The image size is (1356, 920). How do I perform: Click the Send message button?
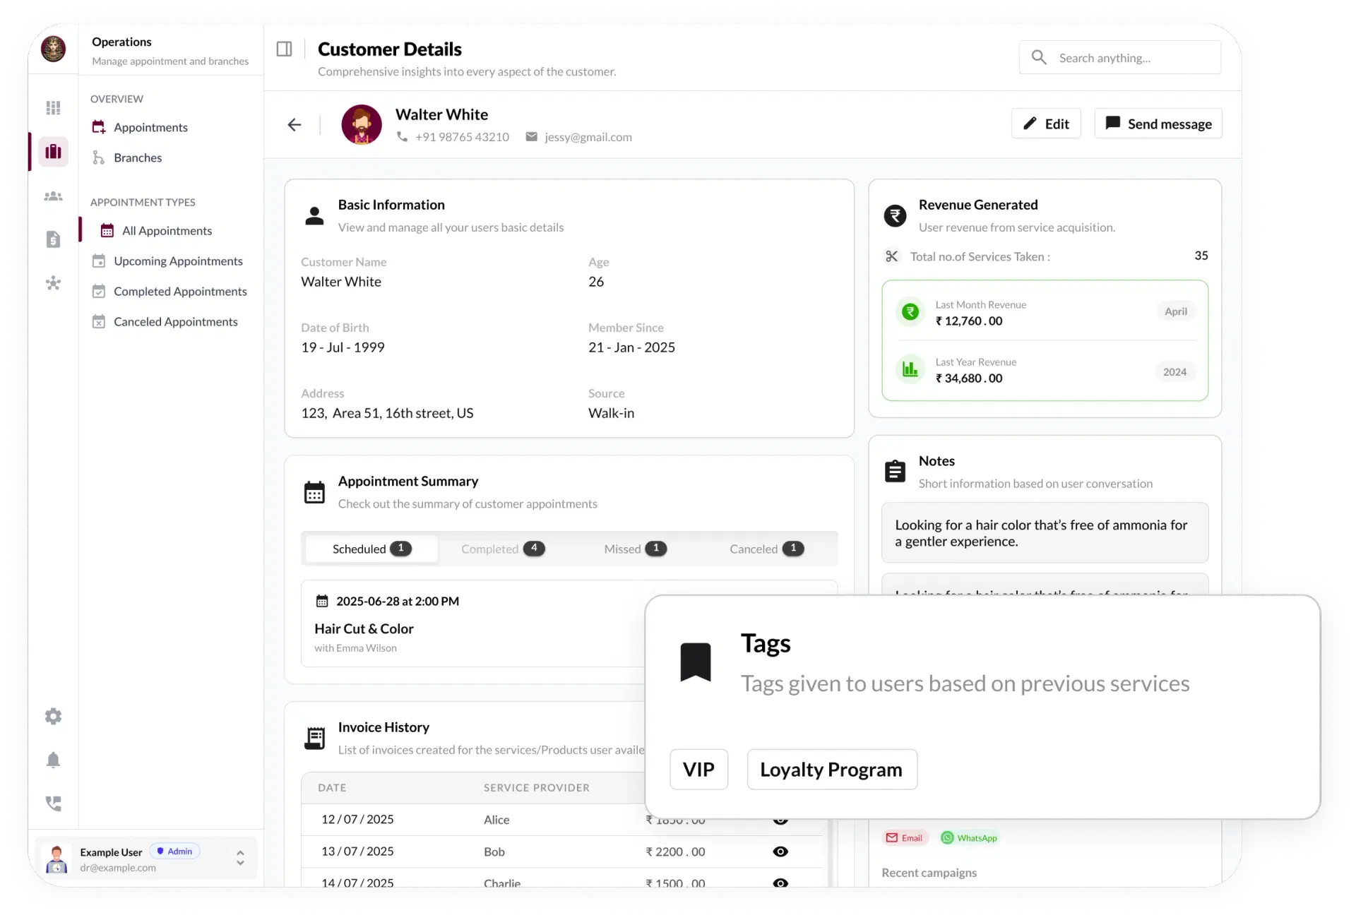tap(1158, 124)
